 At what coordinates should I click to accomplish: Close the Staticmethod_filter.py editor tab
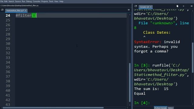[x=25, y=11]
